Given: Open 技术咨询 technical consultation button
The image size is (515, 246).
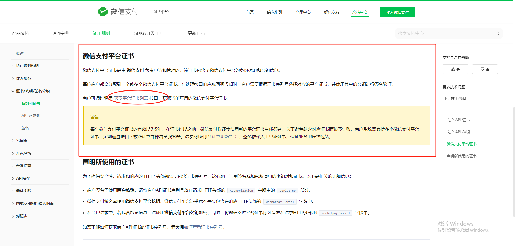Looking at the screenshot, I should point(455,99).
